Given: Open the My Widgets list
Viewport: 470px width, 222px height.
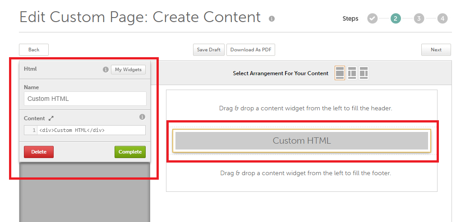Looking at the screenshot, I should [128, 69].
